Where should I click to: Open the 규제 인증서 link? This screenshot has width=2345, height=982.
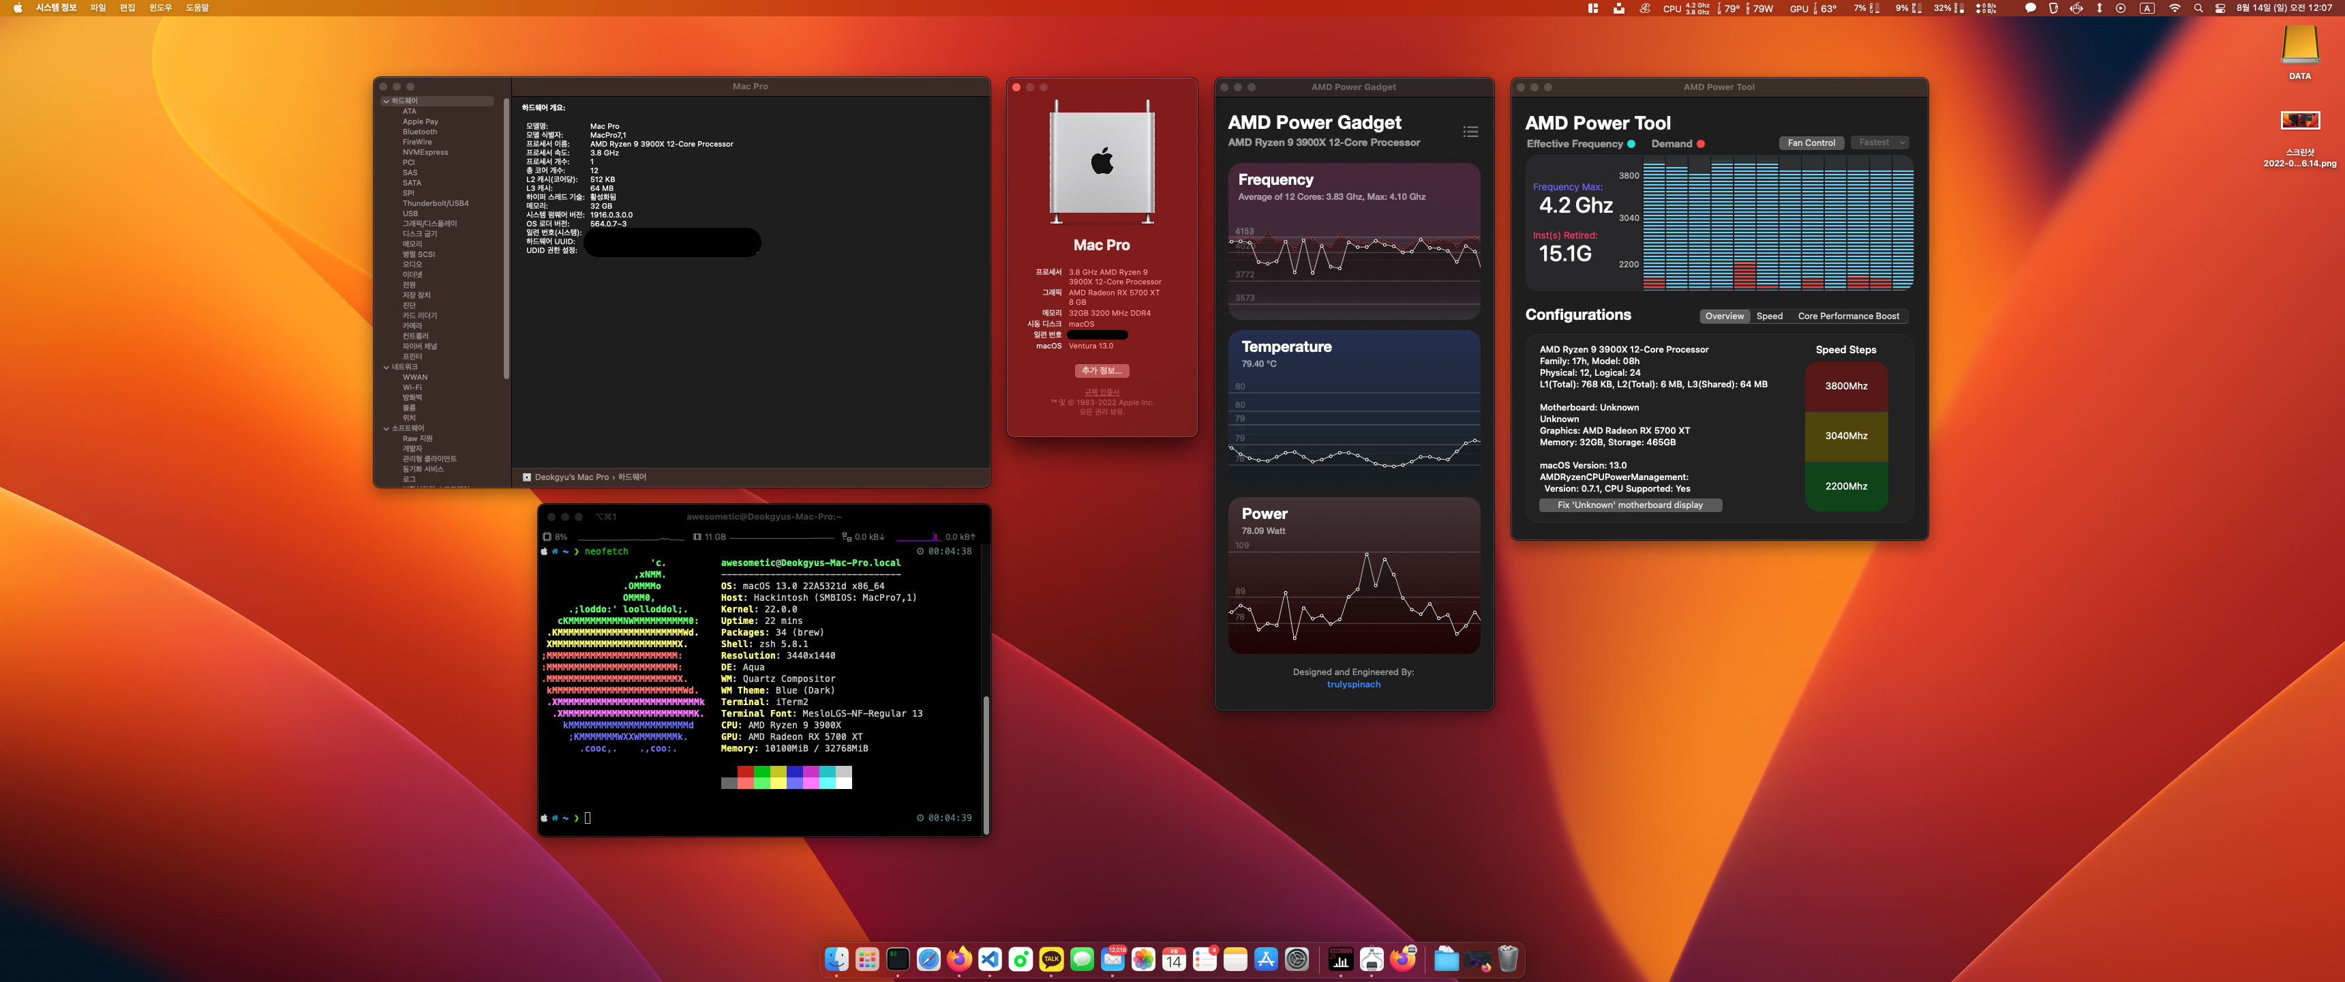(1102, 393)
